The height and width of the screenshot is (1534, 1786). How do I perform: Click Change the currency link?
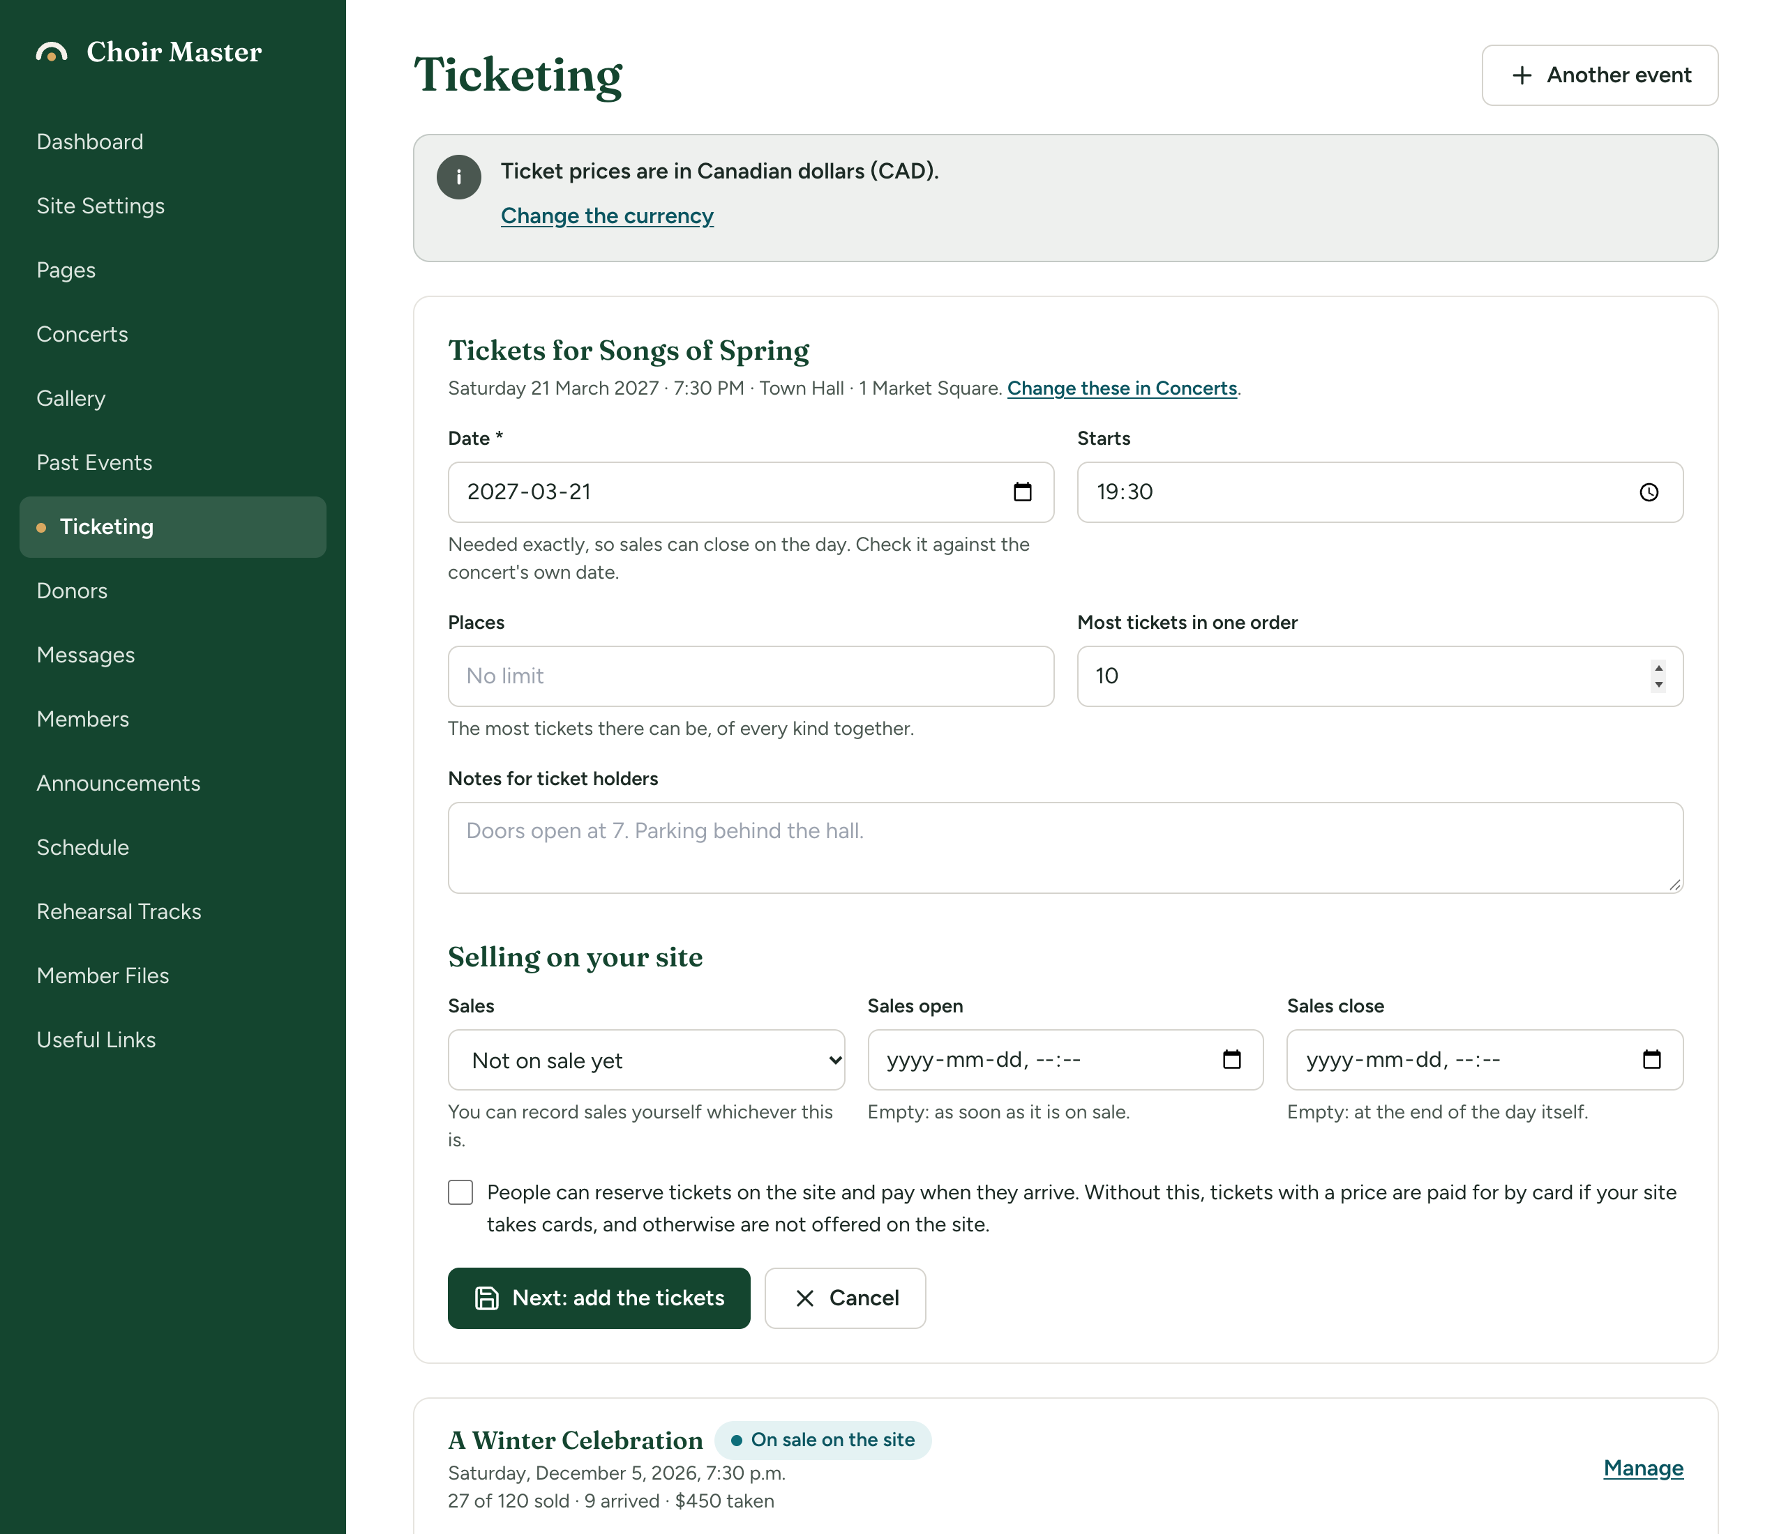(607, 215)
